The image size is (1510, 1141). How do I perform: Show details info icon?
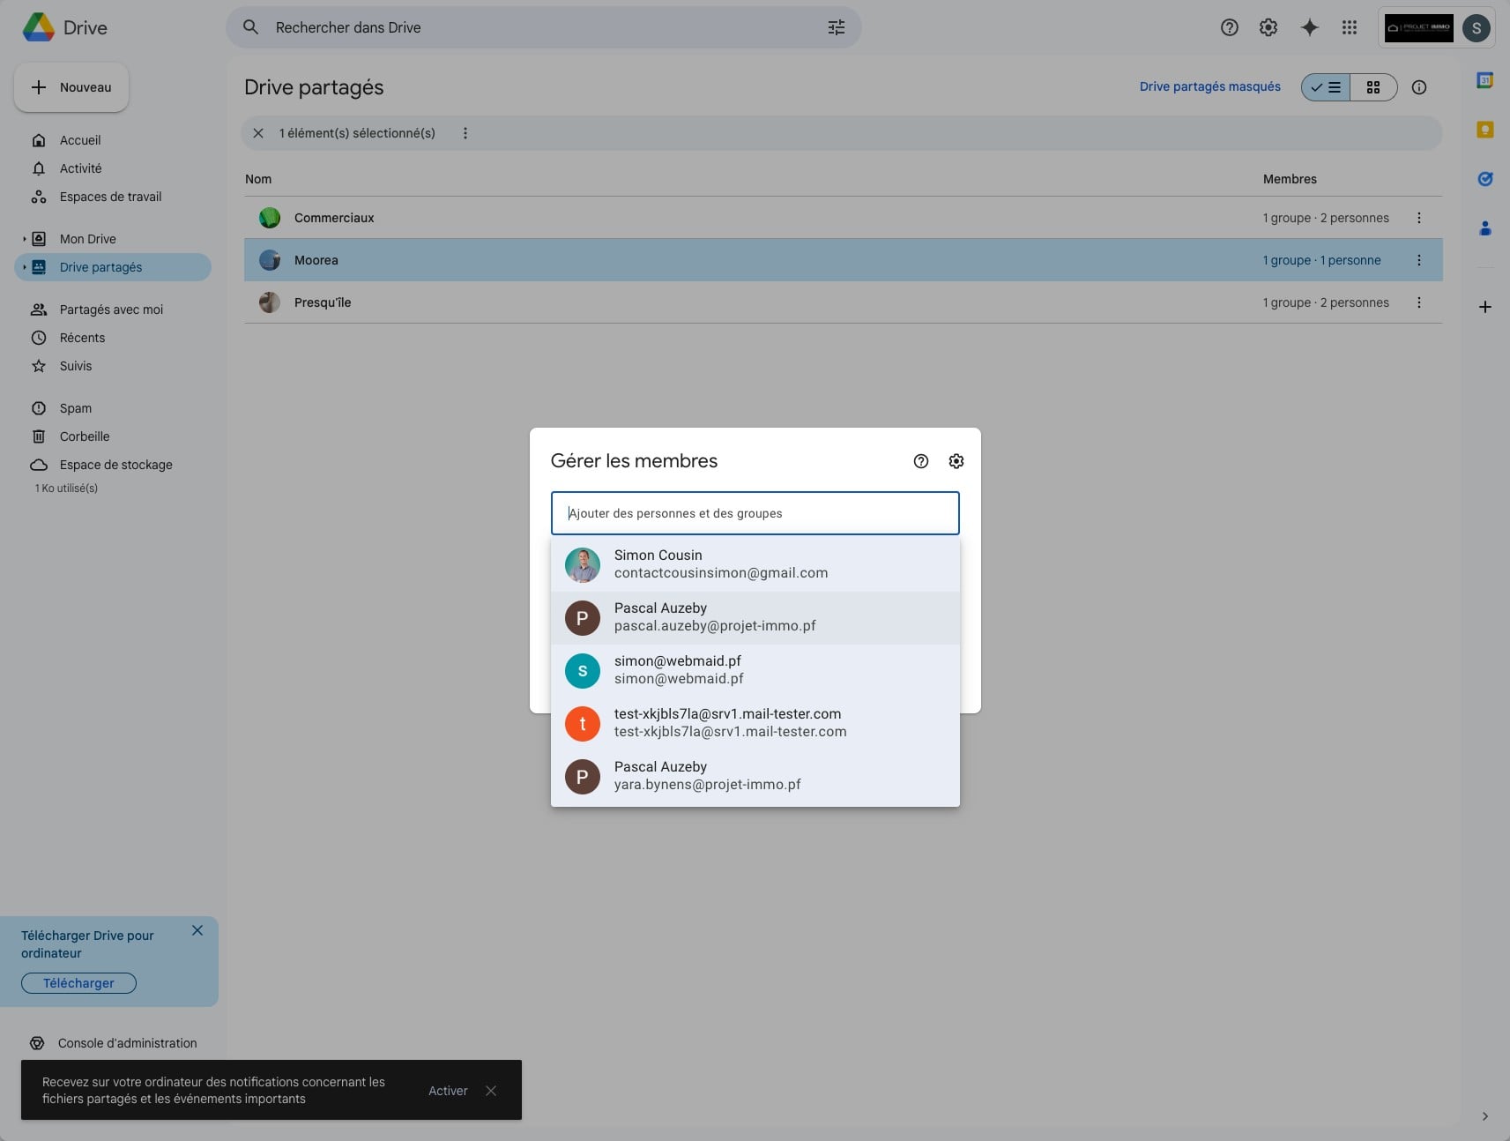tap(1418, 87)
